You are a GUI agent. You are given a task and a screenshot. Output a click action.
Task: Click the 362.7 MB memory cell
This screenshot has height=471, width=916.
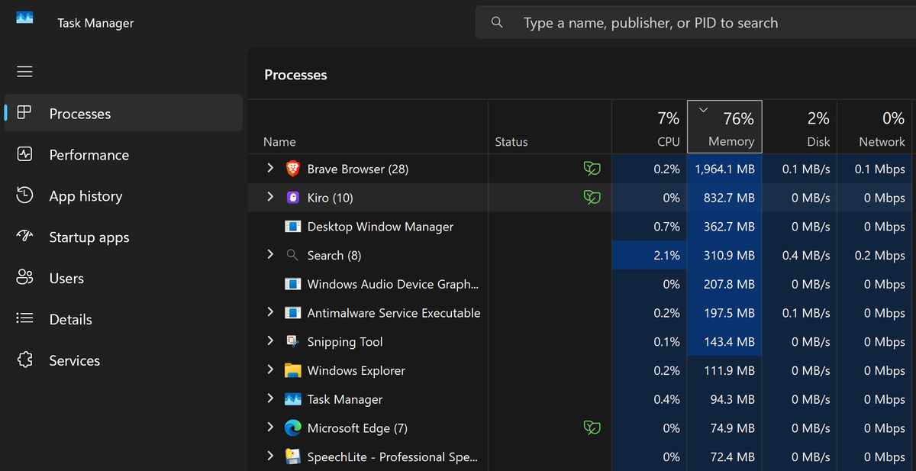724,227
